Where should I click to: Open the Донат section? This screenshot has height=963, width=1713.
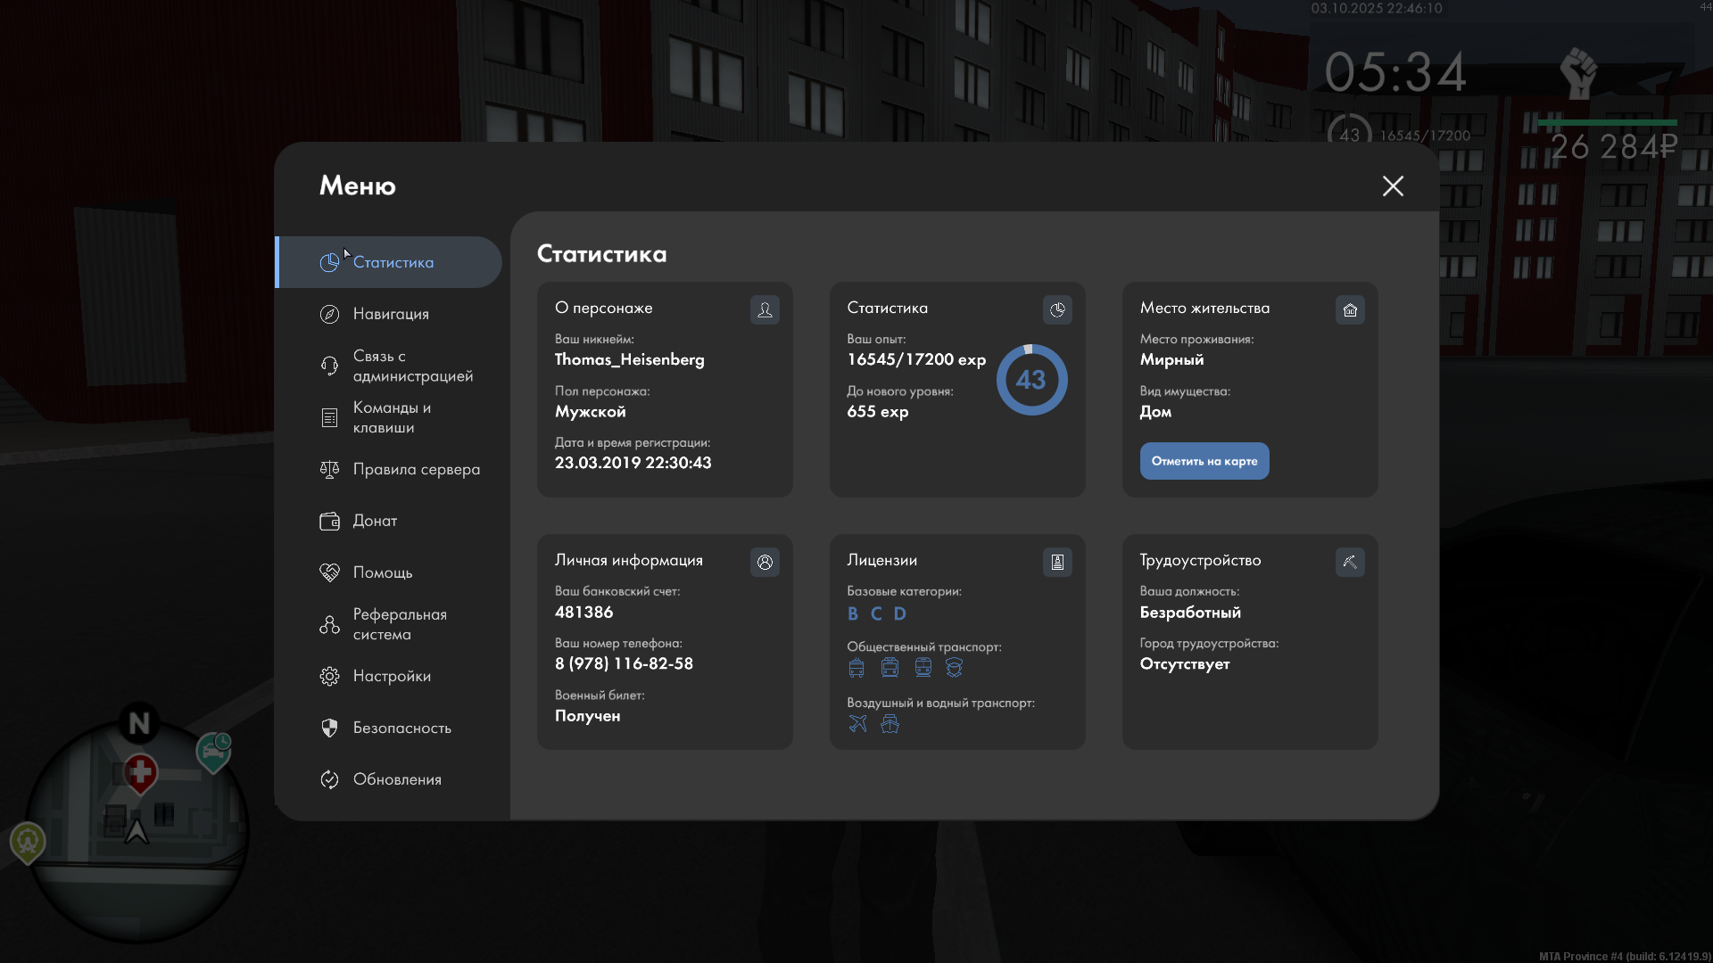[x=375, y=521]
